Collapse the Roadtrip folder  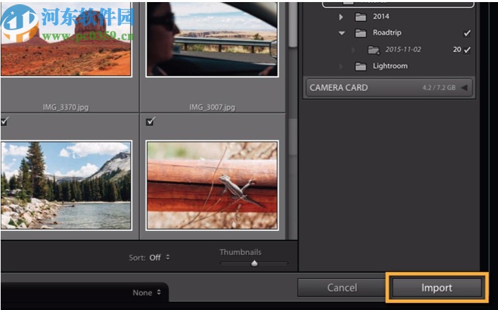coord(342,33)
